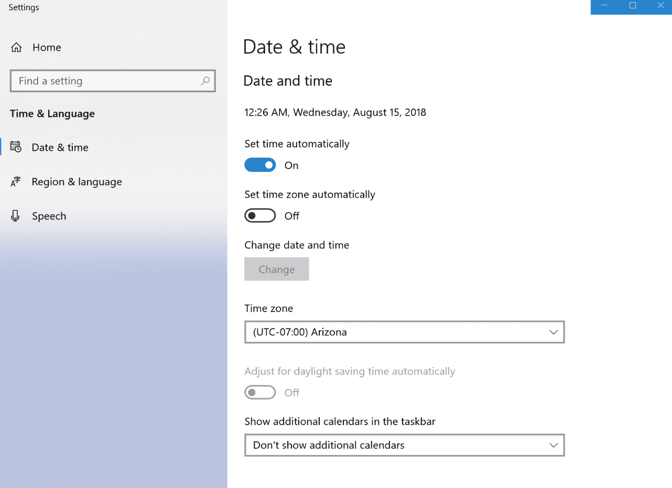Click the Time zone dropdown chevron
Viewport: 672px width, 488px height.
[553, 332]
